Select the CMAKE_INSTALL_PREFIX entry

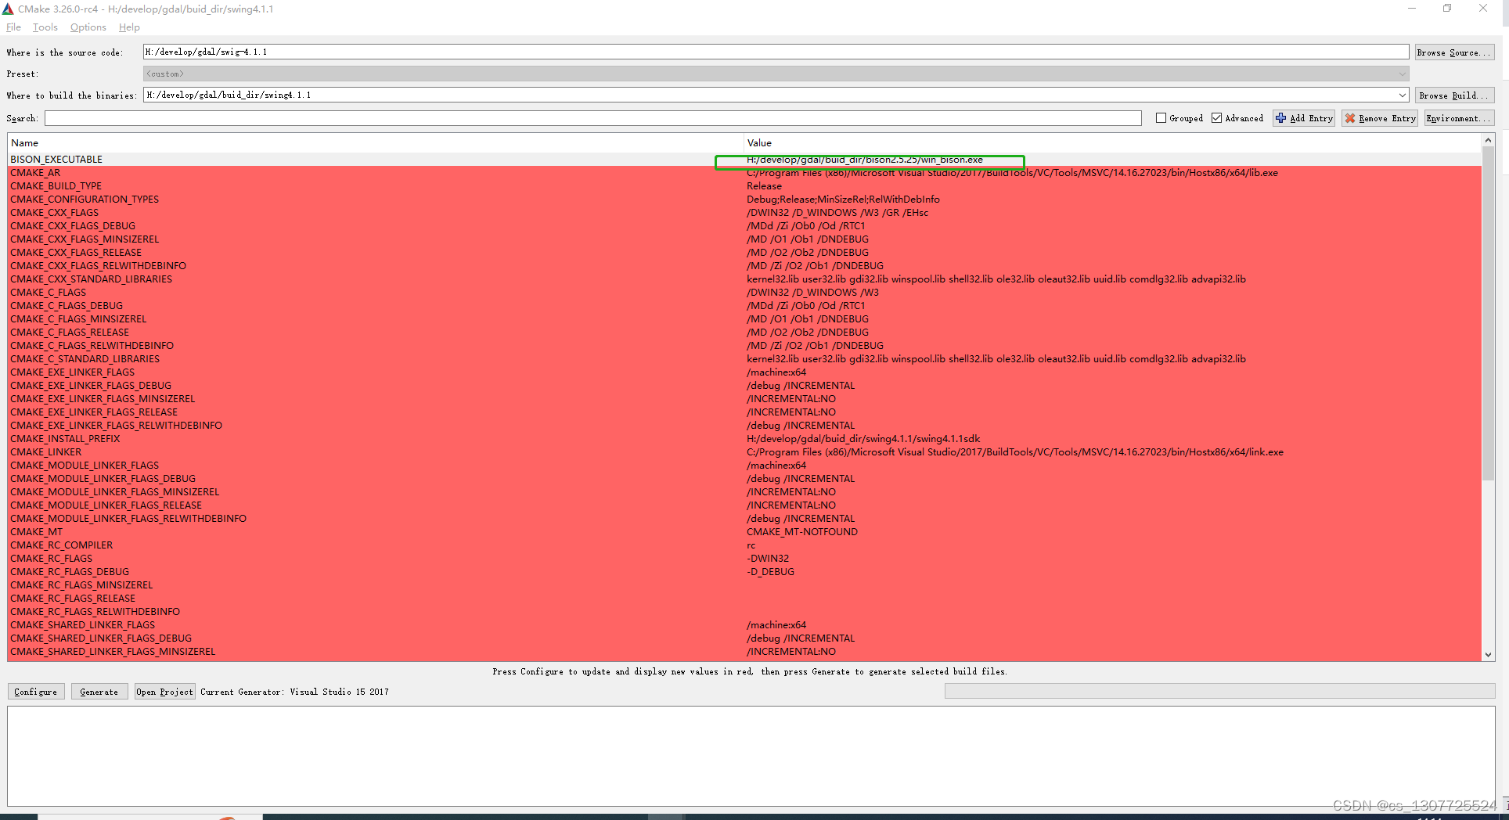click(65, 439)
